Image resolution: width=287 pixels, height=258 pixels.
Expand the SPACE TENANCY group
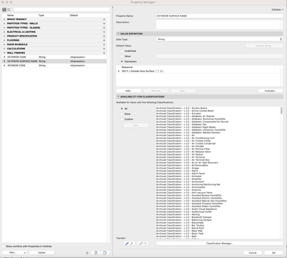pos(4,19)
